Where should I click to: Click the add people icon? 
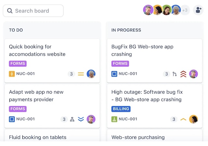[x=198, y=10]
